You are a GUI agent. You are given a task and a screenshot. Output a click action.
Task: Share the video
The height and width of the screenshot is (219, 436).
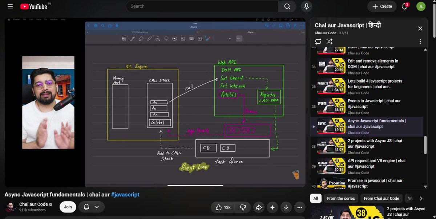click(x=259, y=207)
